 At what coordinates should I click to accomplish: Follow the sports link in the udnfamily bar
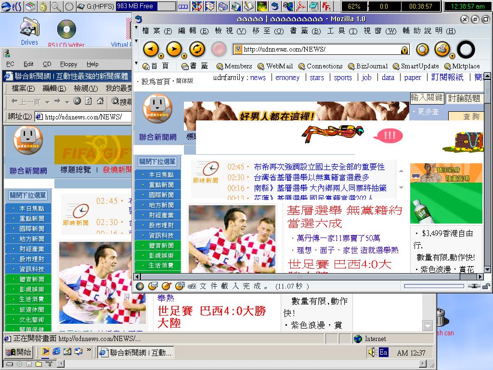[343, 78]
